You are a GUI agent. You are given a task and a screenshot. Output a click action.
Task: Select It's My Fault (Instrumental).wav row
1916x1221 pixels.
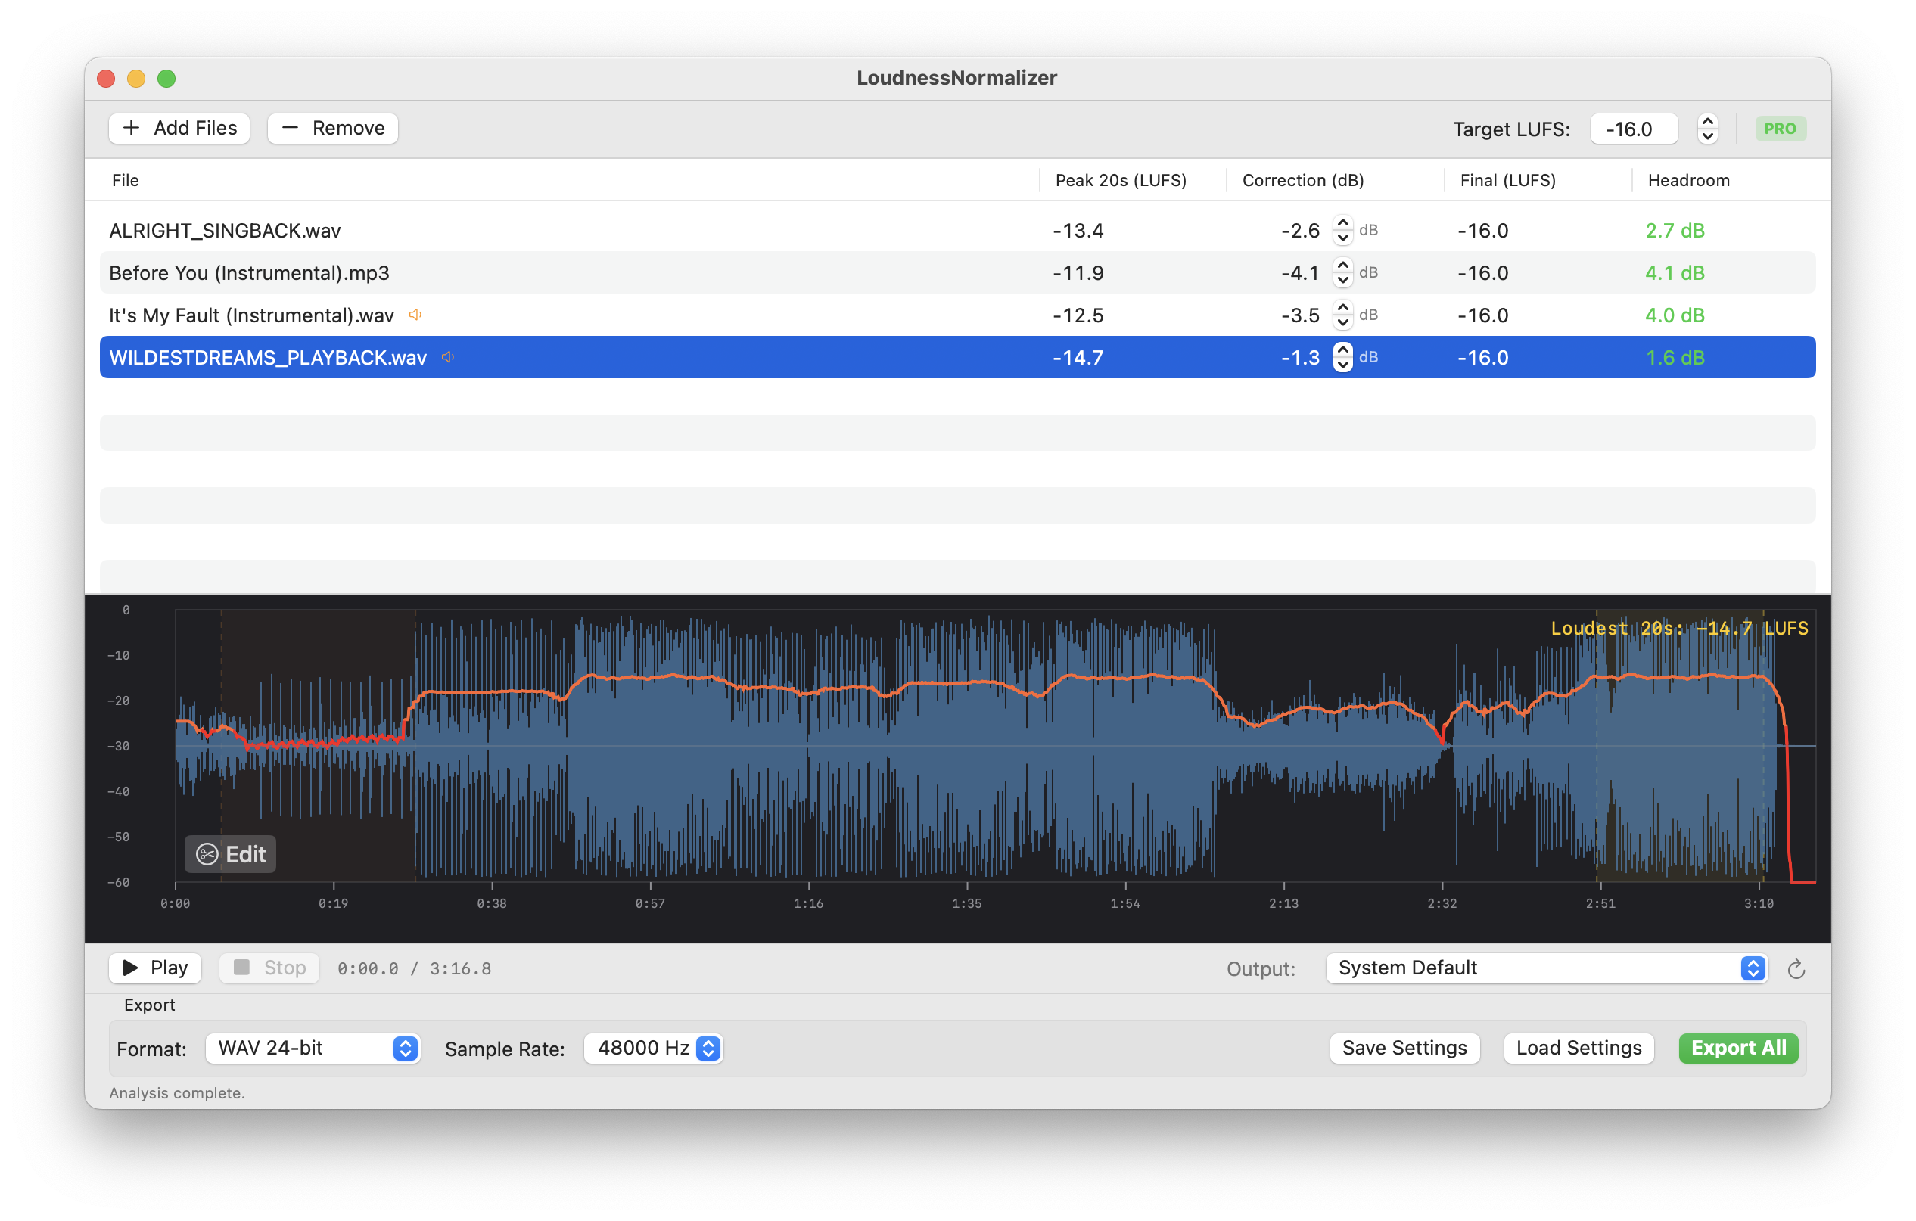(x=957, y=315)
